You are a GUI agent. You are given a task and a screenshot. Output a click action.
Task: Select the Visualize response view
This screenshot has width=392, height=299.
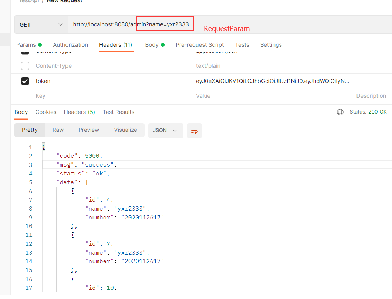pyautogui.click(x=125, y=130)
